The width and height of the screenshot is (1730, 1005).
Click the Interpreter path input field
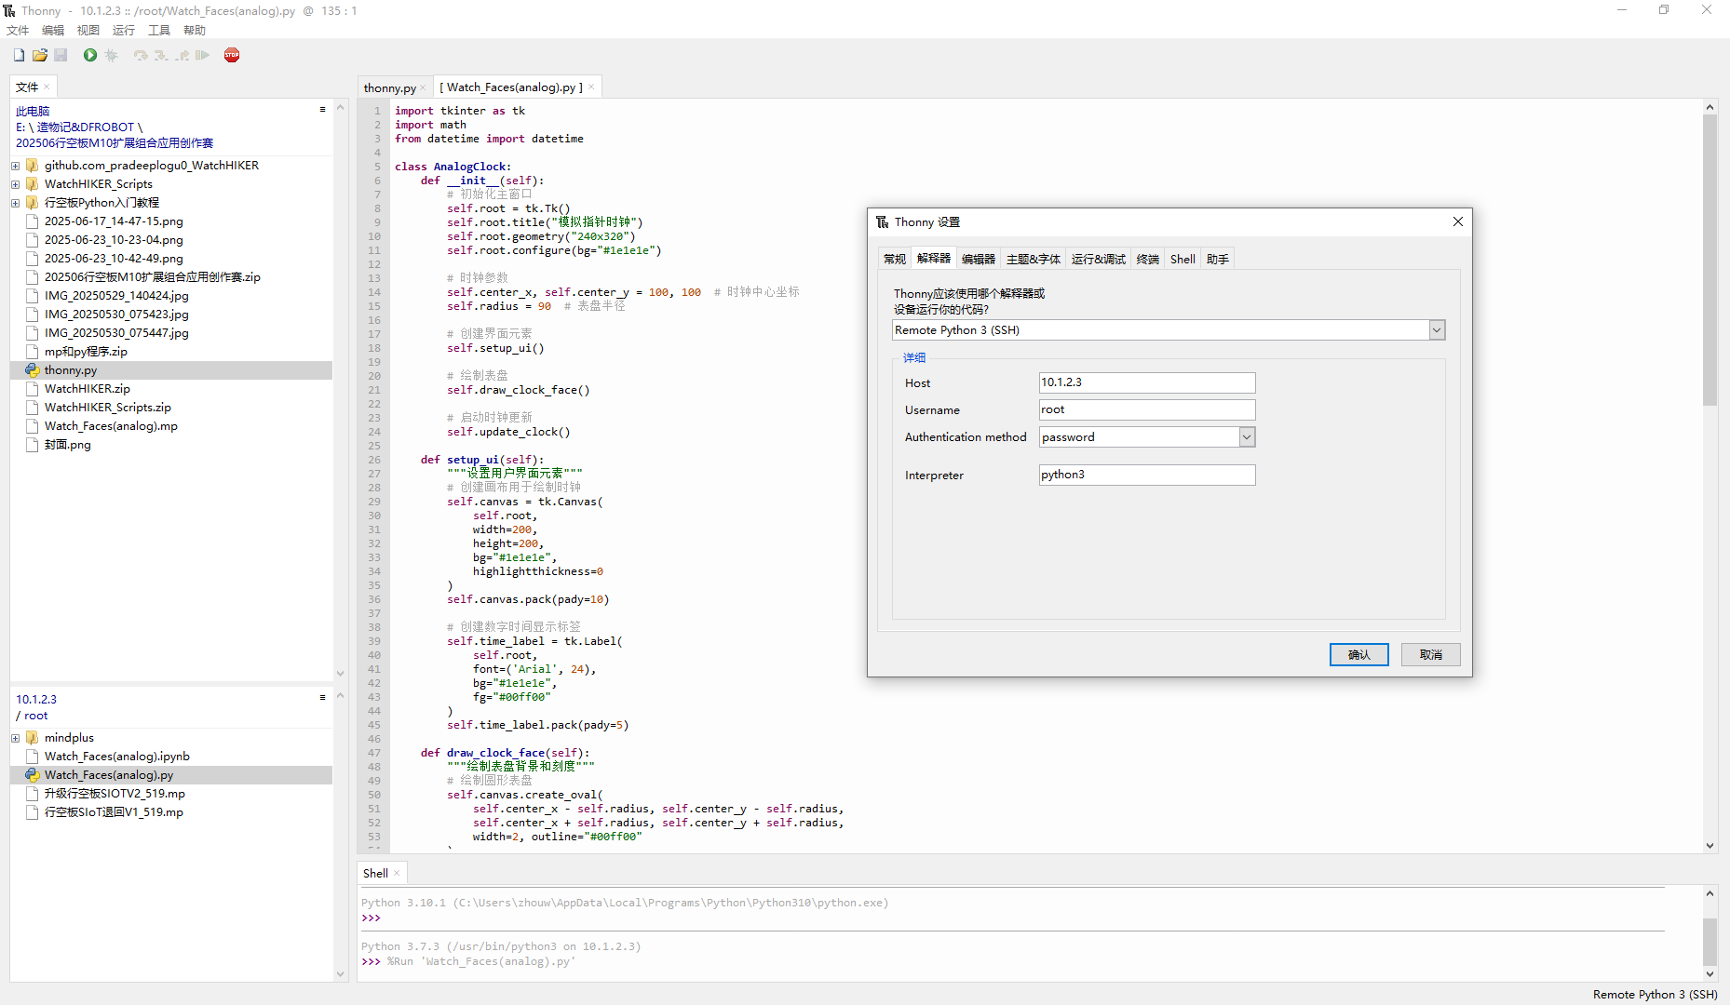(1147, 475)
